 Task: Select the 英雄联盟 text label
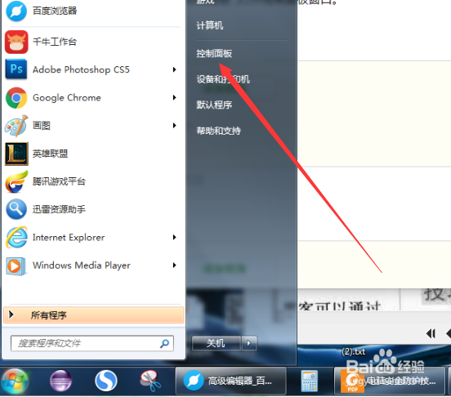(x=51, y=154)
